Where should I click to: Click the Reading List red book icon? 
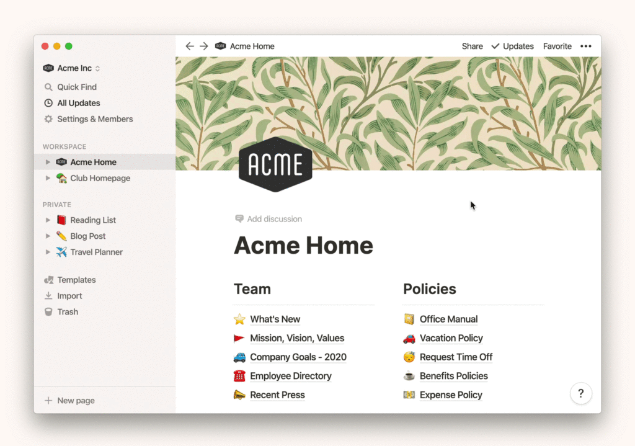point(61,220)
